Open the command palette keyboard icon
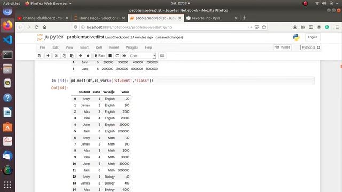342x192 pixels. pyautogui.click(x=162, y=55)
